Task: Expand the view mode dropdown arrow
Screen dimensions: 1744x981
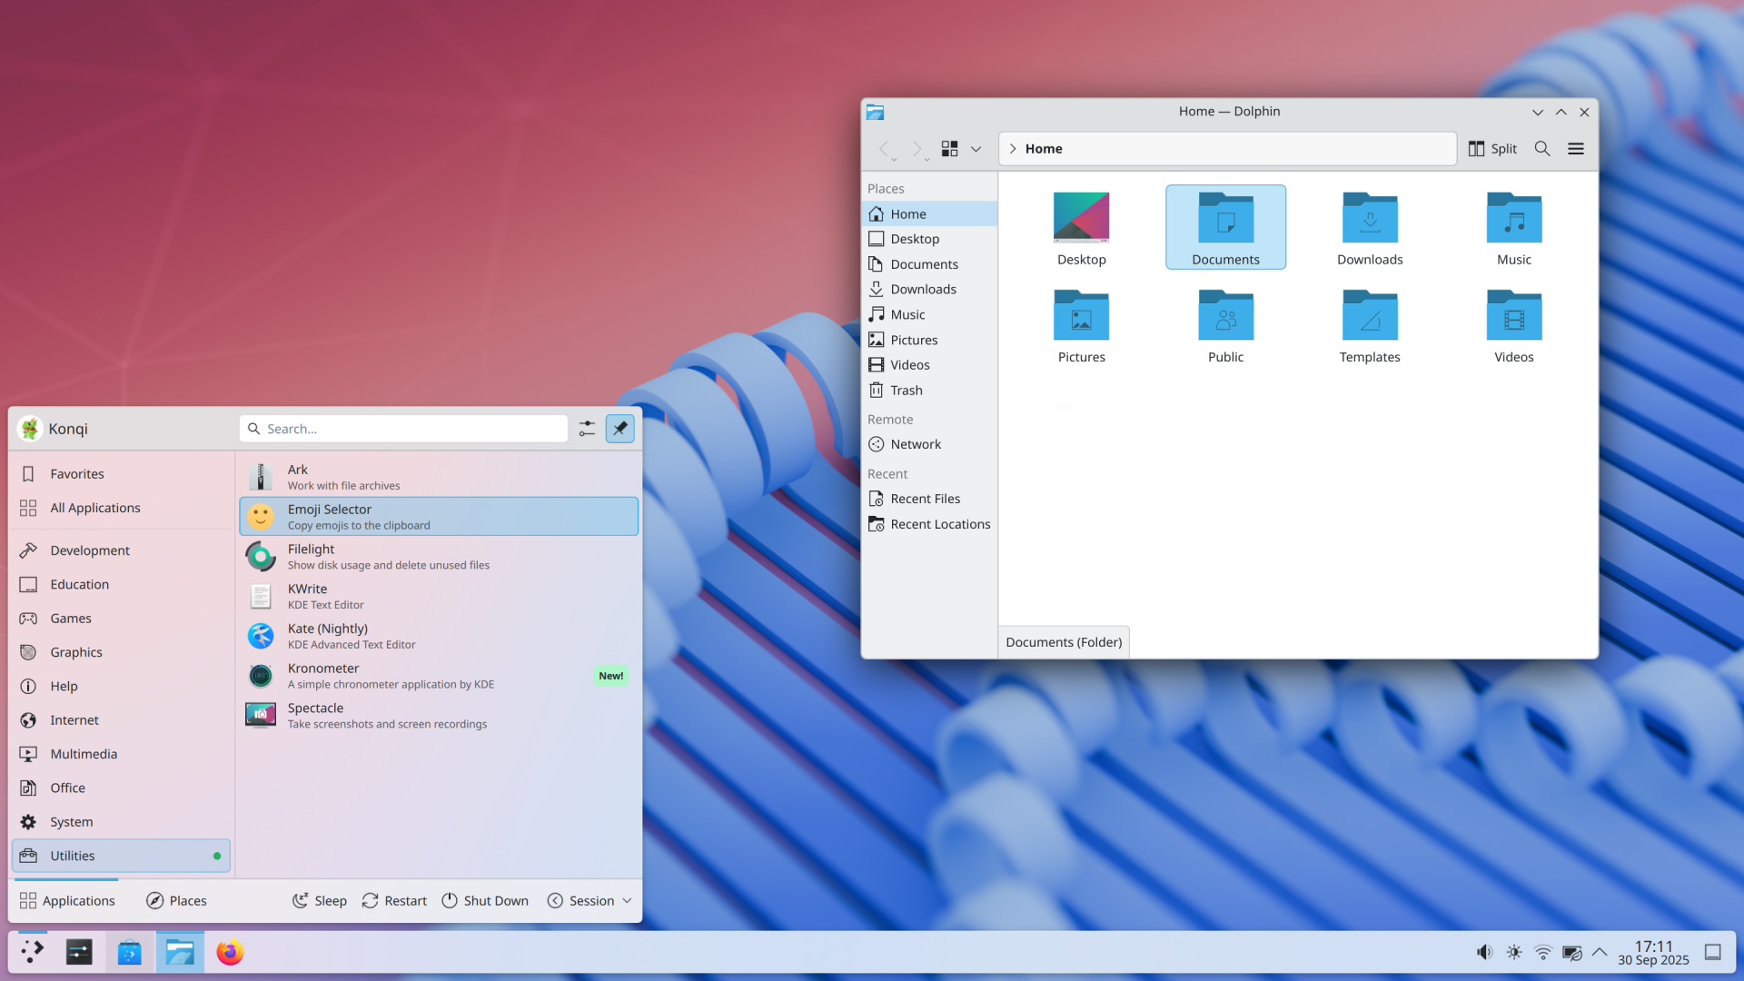Action: coord(976,149)
